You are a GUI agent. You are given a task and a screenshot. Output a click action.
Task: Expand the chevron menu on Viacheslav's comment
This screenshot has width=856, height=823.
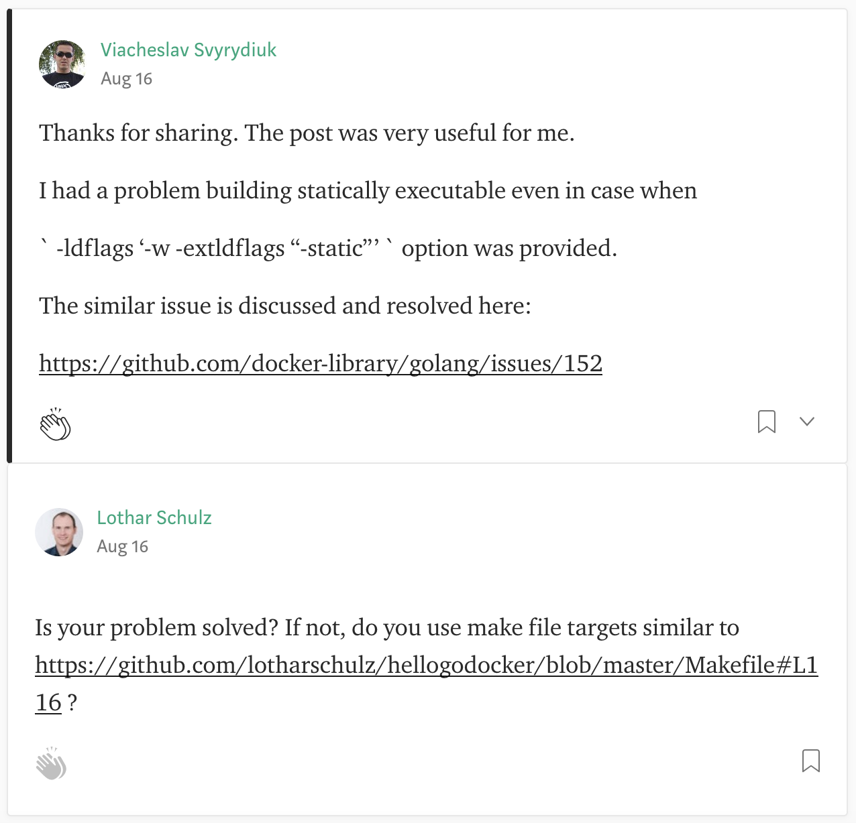click(x=807, y=422)
